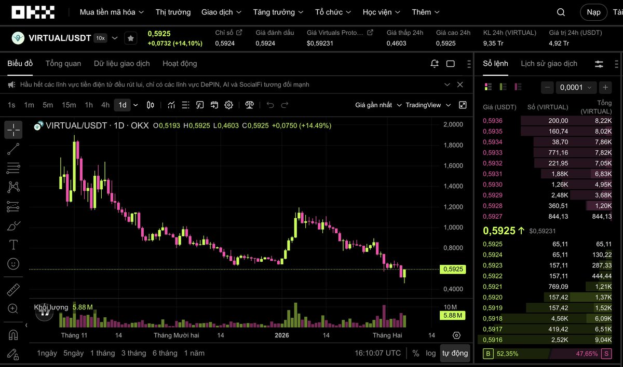
Task: Switch to the Hoạt động tab
Action: (x=180, y=64)
